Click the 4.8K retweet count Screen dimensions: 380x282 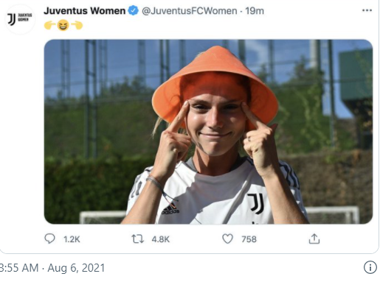[x=161, y=239]
